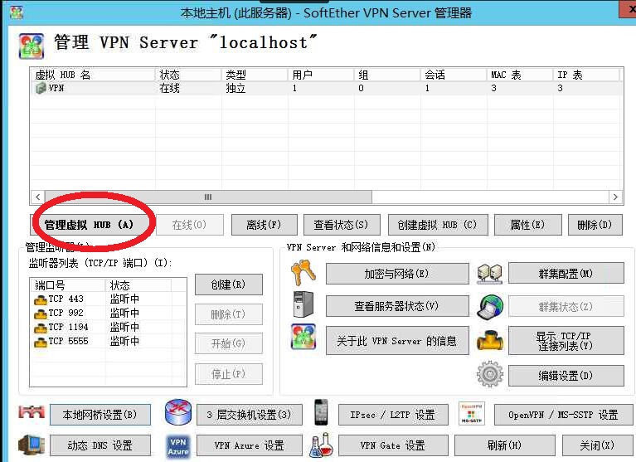Click 创建虚拟 HUB (C) button

pyautogui.click(x=437, y=225)
